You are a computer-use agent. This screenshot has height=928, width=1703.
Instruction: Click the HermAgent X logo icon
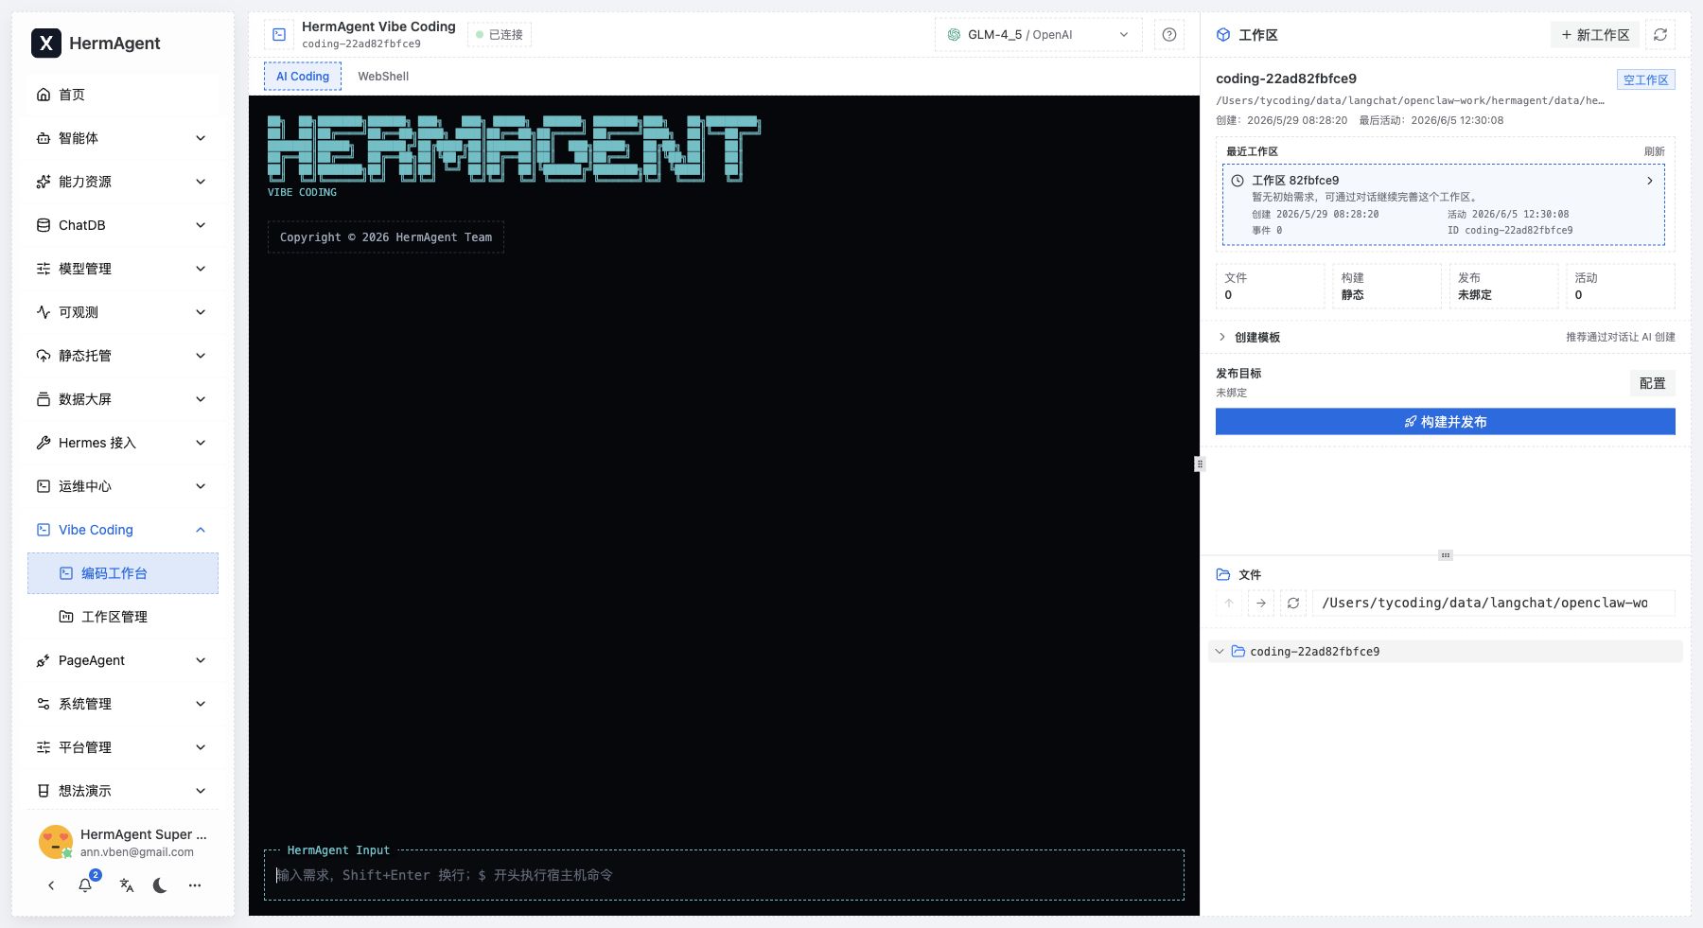tap(46, 43)
